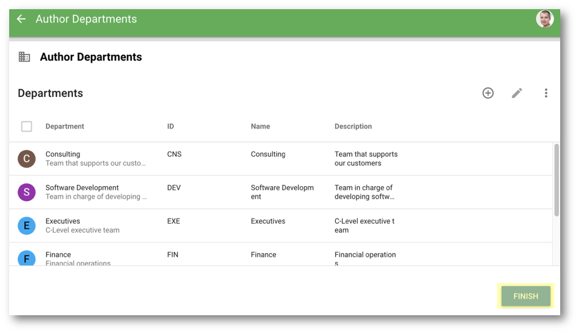Click the DEV ID cell

[x=173, y=187]
